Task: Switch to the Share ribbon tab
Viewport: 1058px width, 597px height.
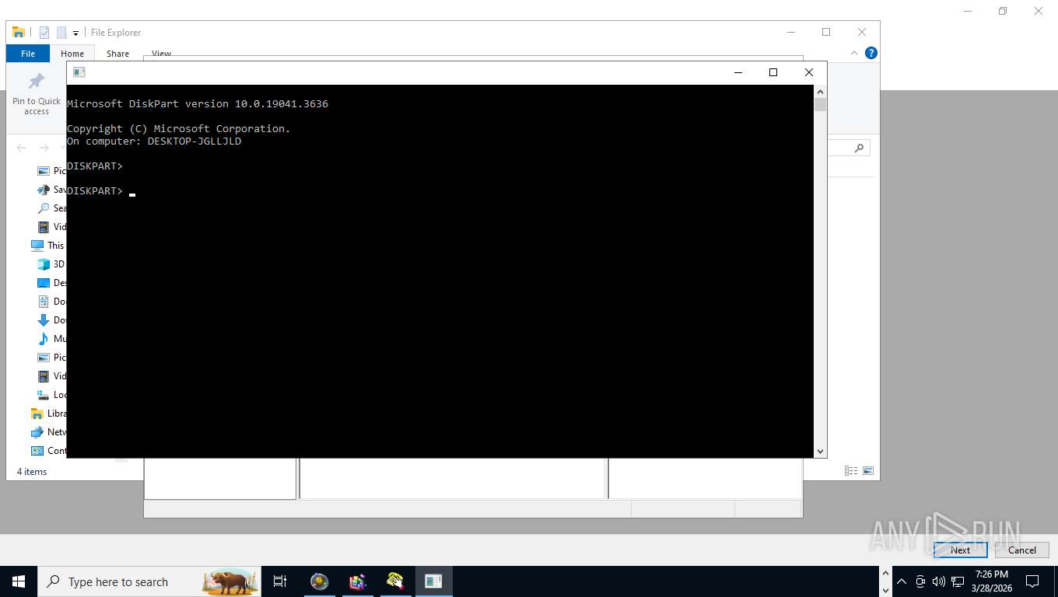Action: (117, 54)
